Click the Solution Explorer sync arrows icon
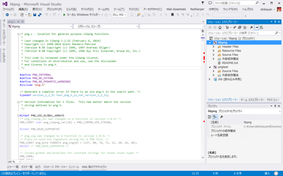Screen dimensions: 283x176 pos(234,27)
